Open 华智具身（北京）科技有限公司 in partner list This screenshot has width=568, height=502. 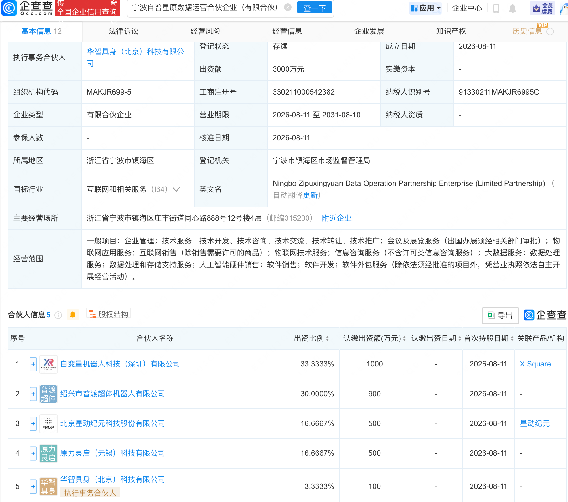pyautogui.click(x=113, y=479)
